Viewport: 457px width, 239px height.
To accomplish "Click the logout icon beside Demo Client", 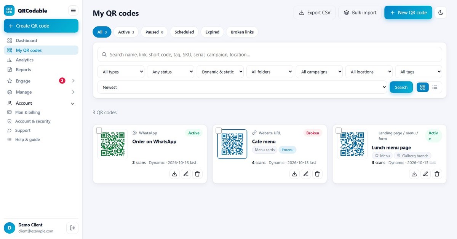I will tap(72, 228).
